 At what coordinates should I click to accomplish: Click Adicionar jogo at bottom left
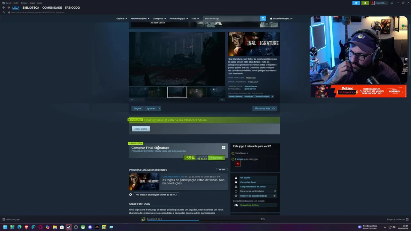click(x=11, y=219)
